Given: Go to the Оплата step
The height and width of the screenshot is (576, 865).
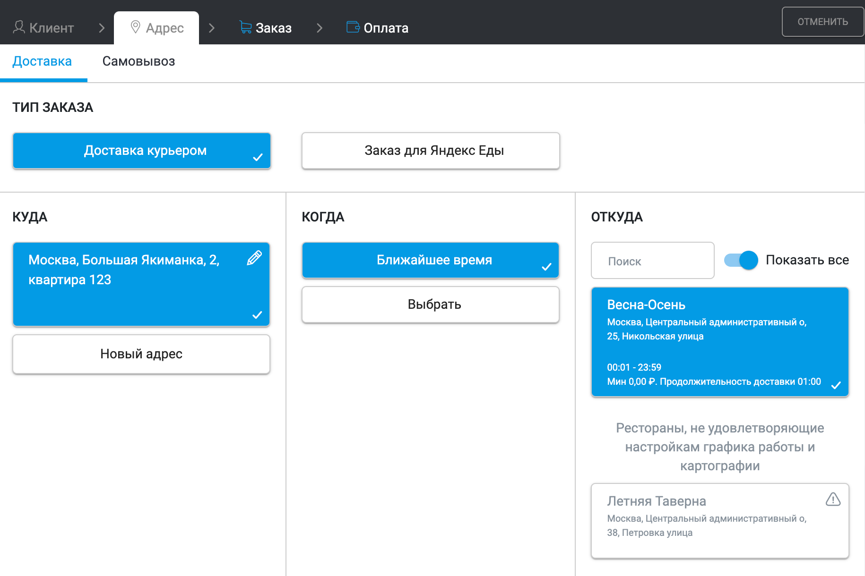Looking at the screenshot, I should point(378,28).
